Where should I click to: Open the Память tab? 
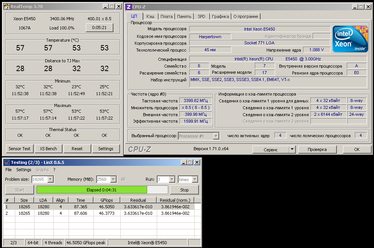click(x=184, y=16)
